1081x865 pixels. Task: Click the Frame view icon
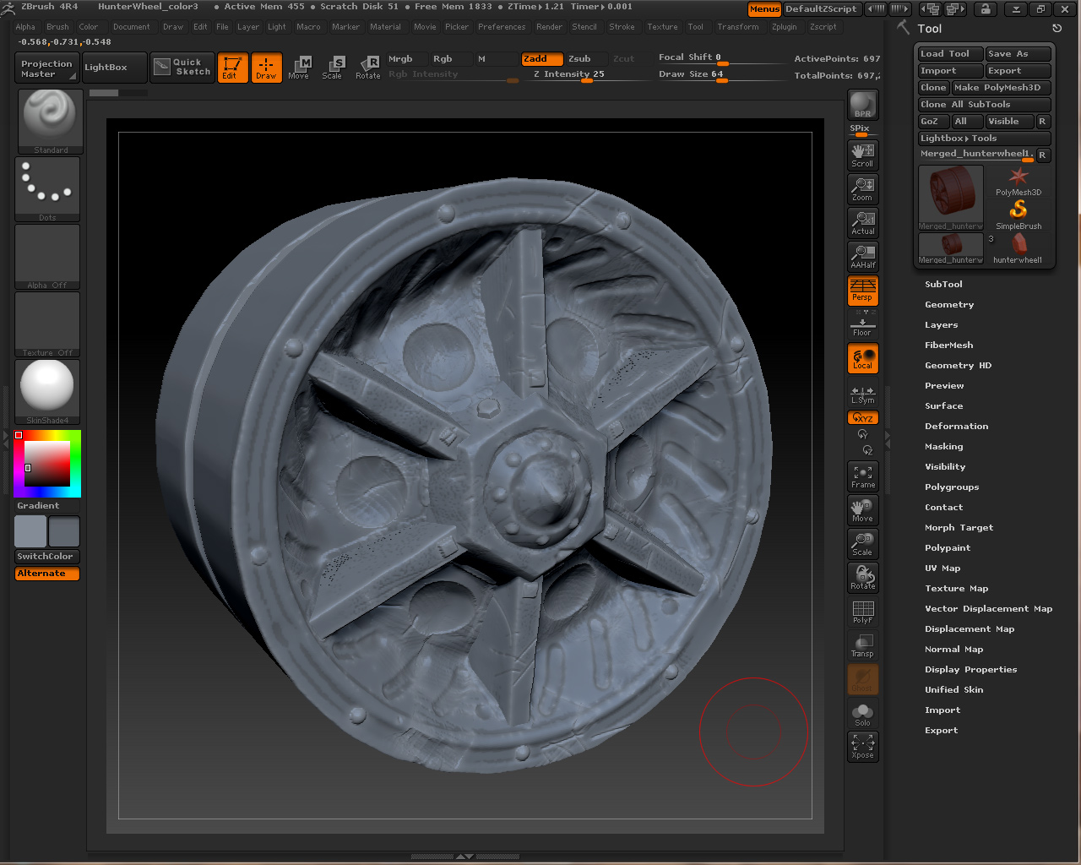click(x=862, y=476)
